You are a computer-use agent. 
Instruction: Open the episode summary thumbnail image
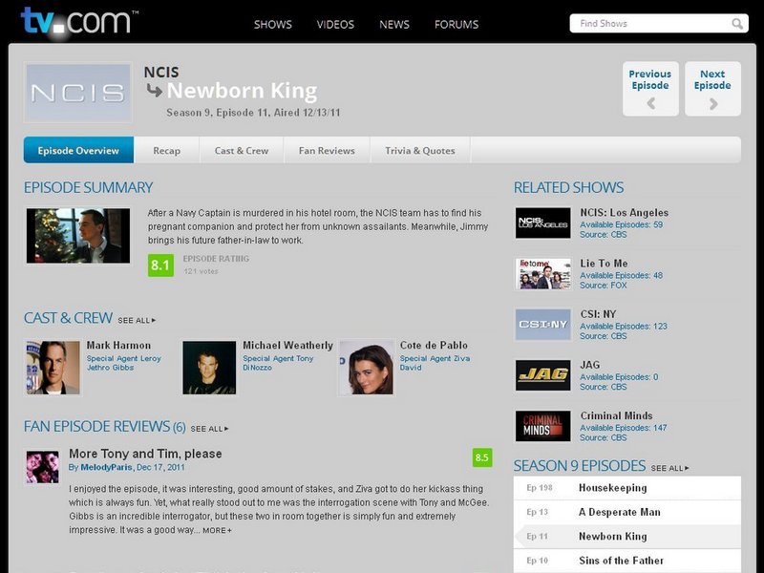pyautogui.click(x=78, y=236)
